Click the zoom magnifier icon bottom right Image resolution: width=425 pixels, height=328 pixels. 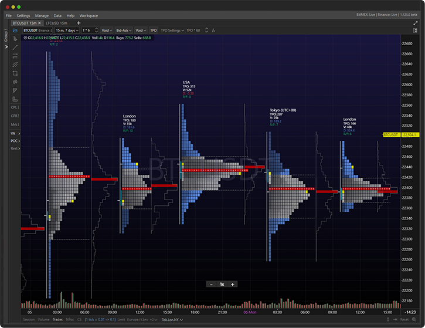pos(414,319)
